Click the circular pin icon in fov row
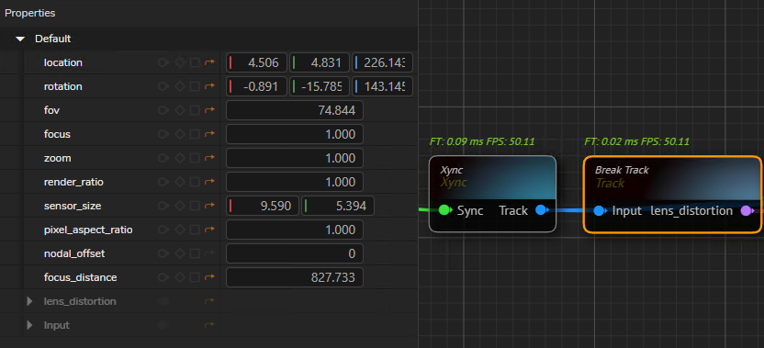 (163, 110)
